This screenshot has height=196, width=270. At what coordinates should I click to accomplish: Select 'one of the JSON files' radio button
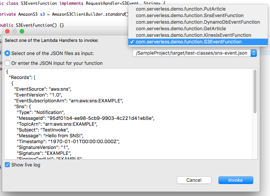pos(7,54)
